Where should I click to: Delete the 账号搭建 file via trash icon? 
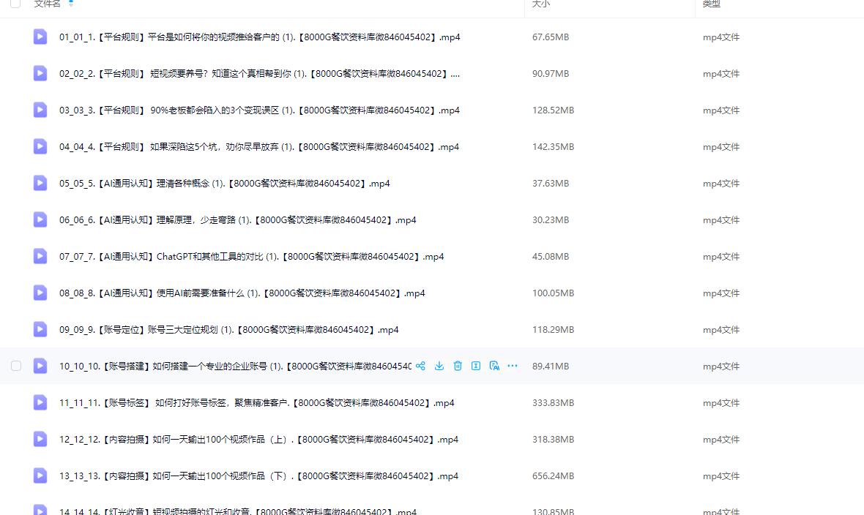[x=458, y=366]
